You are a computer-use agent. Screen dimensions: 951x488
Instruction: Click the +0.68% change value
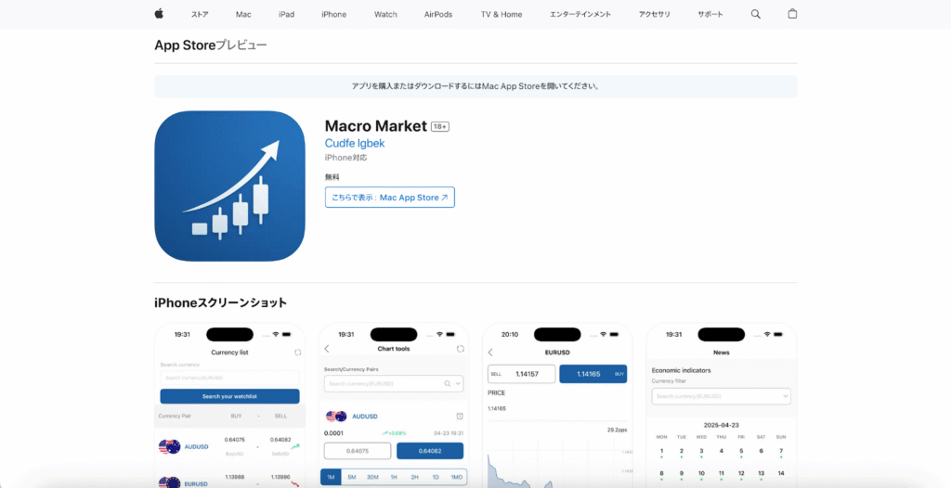pyautogui.click(x=394, y=433)
